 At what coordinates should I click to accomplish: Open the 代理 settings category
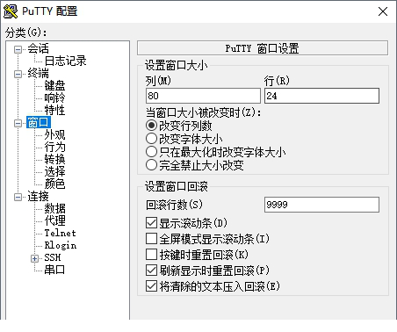tap(54, 220)
